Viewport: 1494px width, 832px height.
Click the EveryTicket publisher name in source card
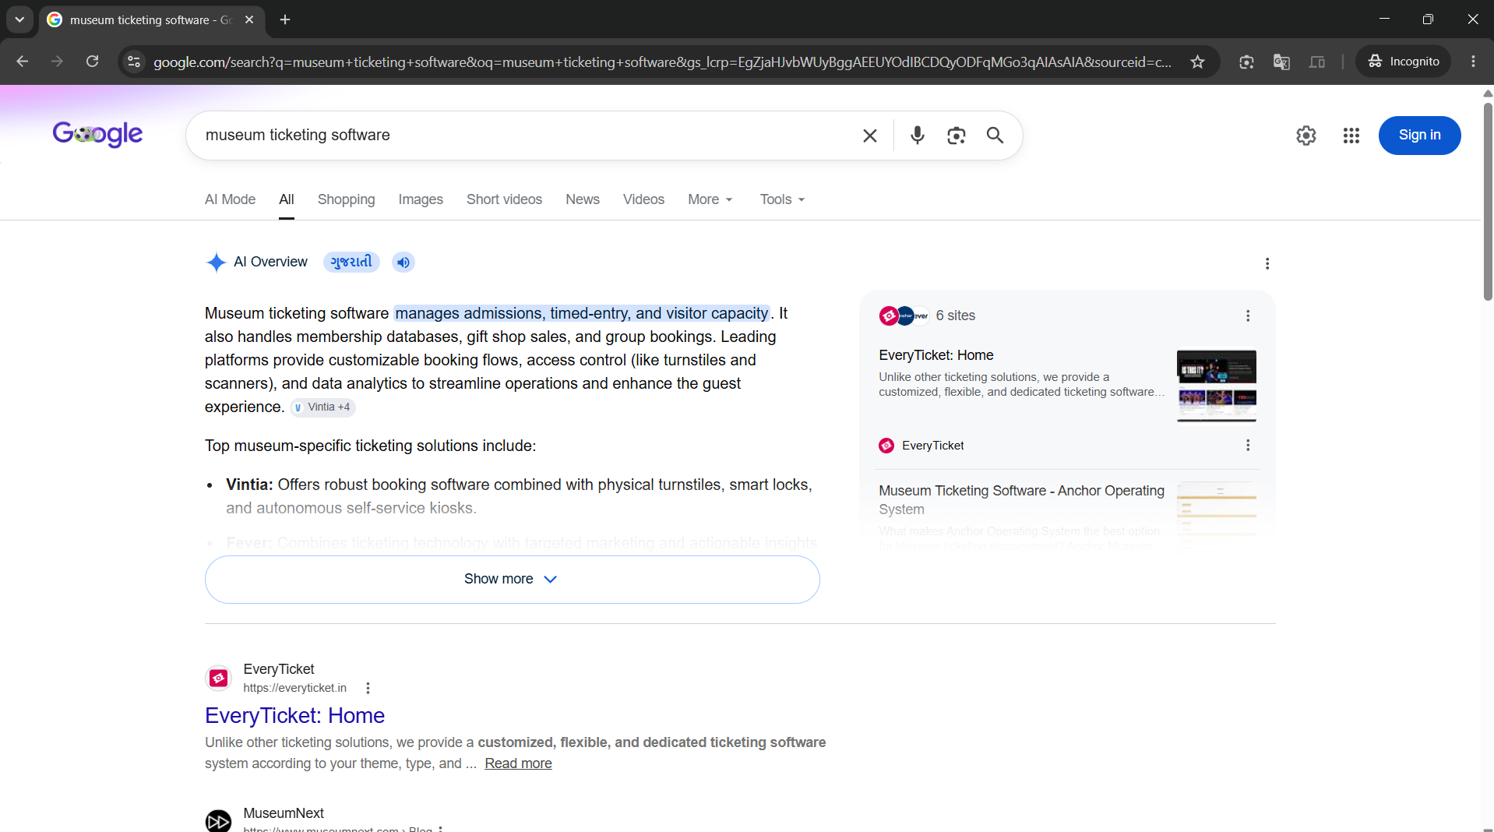[932, 446]
